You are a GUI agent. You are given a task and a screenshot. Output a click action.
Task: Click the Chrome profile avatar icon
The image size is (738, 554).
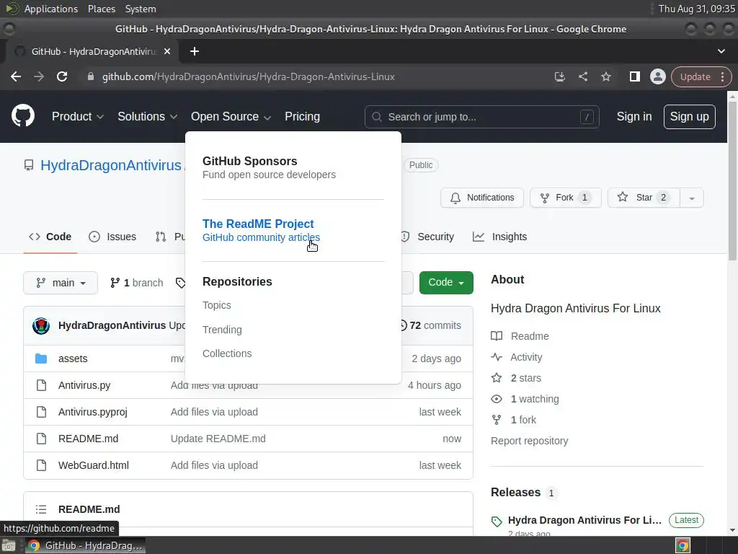coord(657,76)
